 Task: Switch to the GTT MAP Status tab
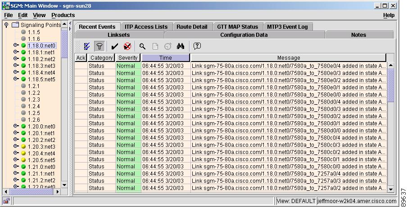[238, 27]
